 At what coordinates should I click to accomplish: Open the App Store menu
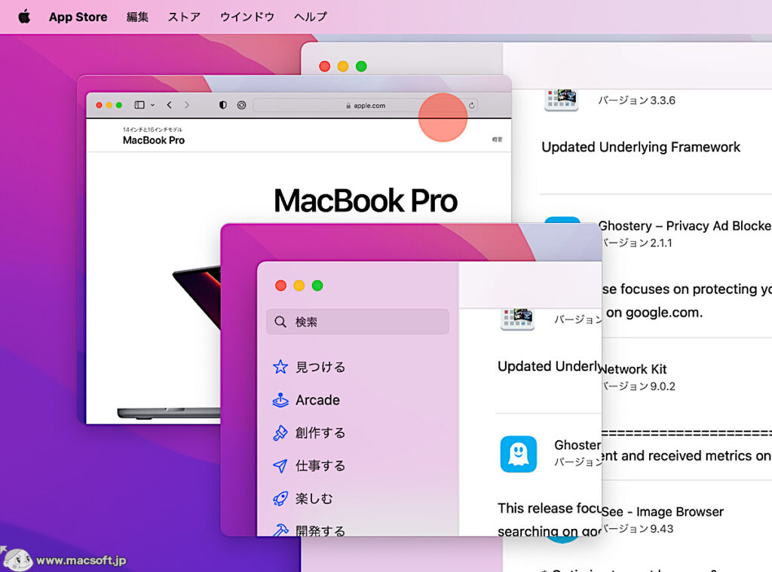pyautogui.click(x=78, y=17)
